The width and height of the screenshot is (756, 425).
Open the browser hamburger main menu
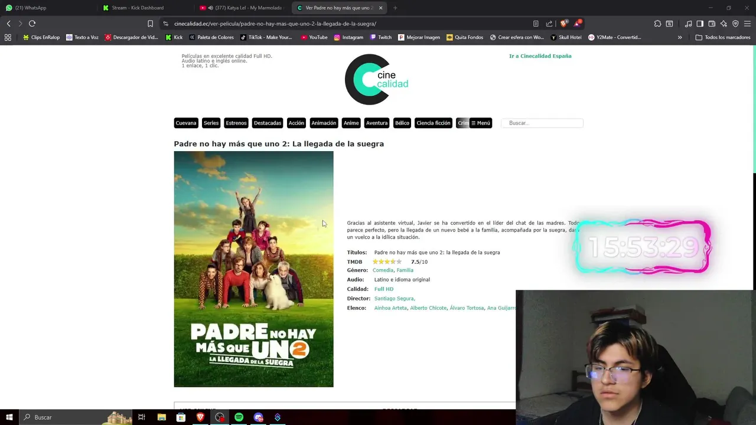point(747,24)
